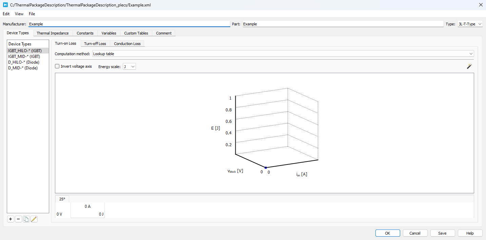Click the PLECS application icon in title bar
Screen dimensions: 486x240
tap(5, 5)
